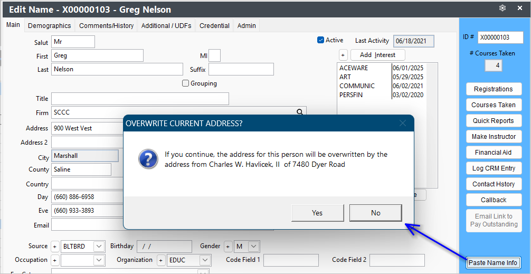Click the Firm field search magnifier icon
Viewport: 531px width, 274px height.
300,112
